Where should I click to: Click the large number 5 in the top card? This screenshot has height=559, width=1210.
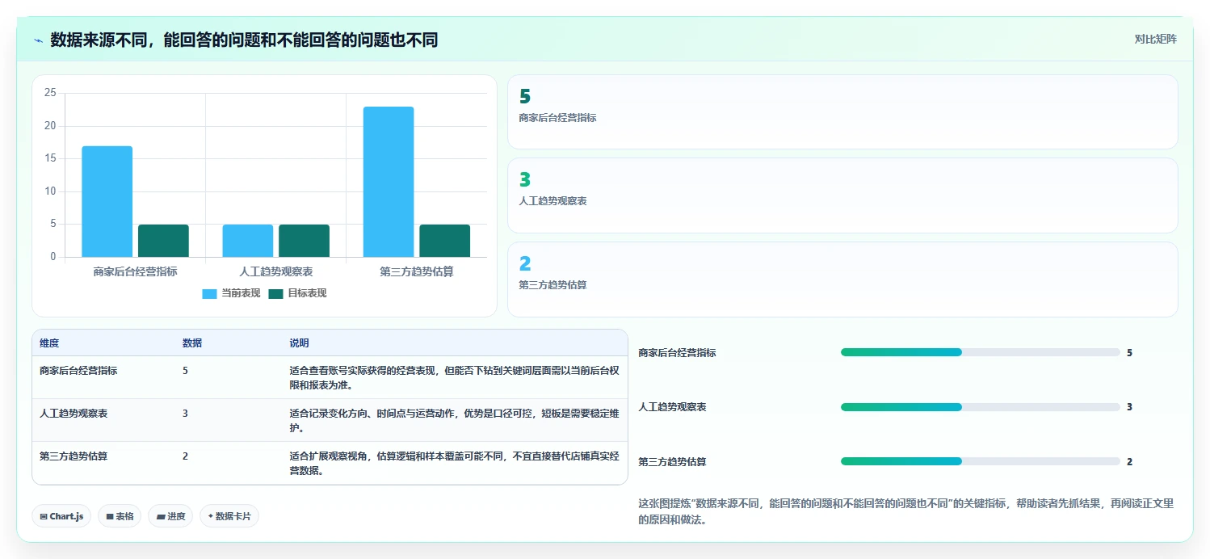(x=525, y=96)
